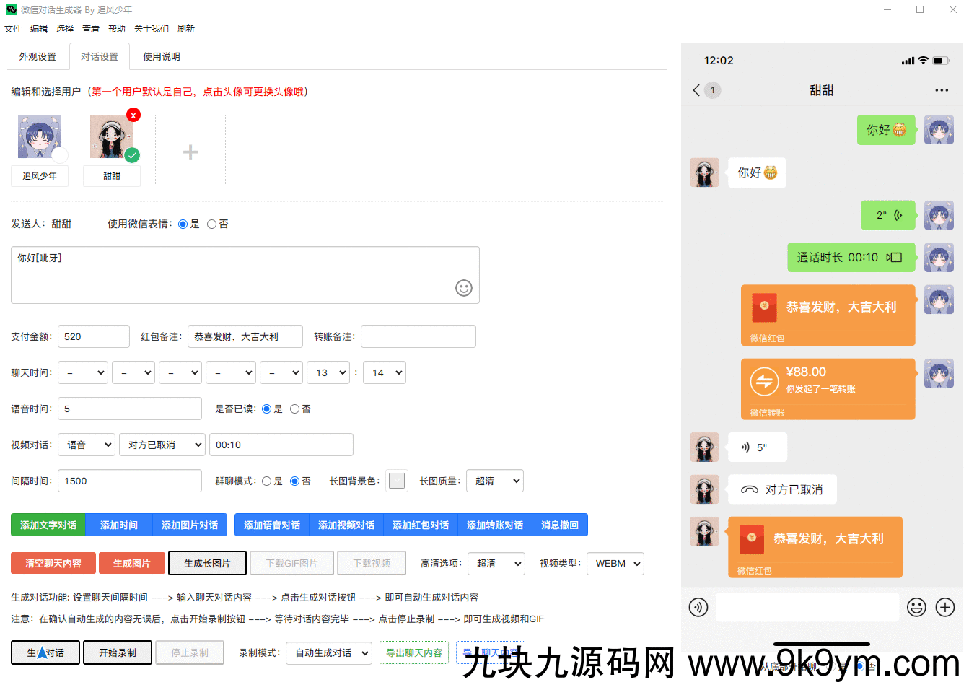Open the three-dots menu in chat header
The width and height of the screenshot is (969, 690).
[941, 90]
